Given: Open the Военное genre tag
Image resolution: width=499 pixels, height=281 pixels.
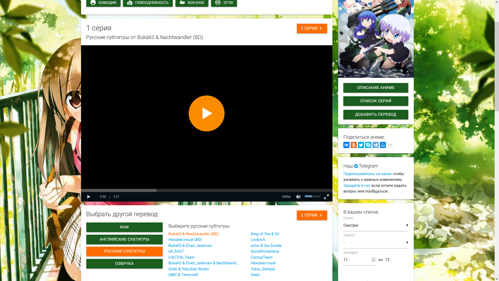Looking at the screenshot, I should pyautogui.click(x=192, y=3).
